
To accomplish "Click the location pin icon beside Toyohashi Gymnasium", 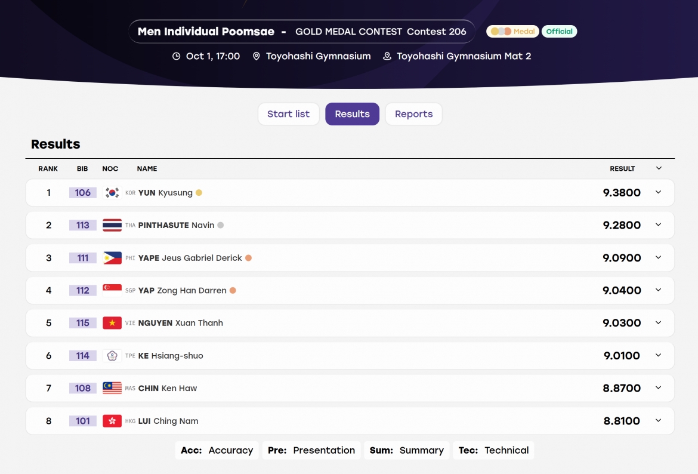I will (257, 56).
